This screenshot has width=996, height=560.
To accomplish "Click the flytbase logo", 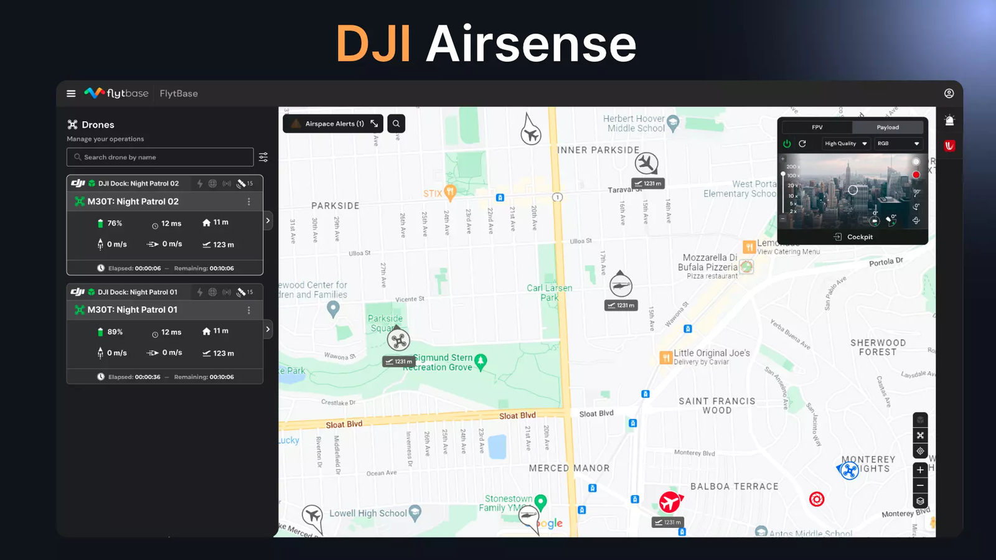I will tap(116, 93).
